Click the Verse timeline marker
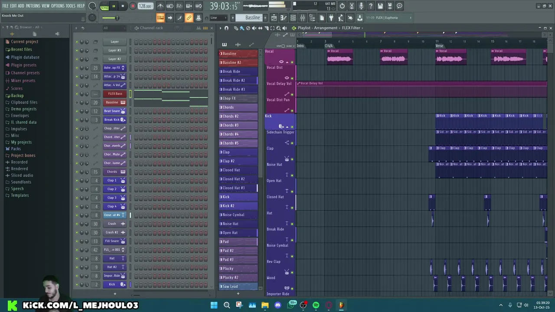The image size is (555, 312). point(439,45)
